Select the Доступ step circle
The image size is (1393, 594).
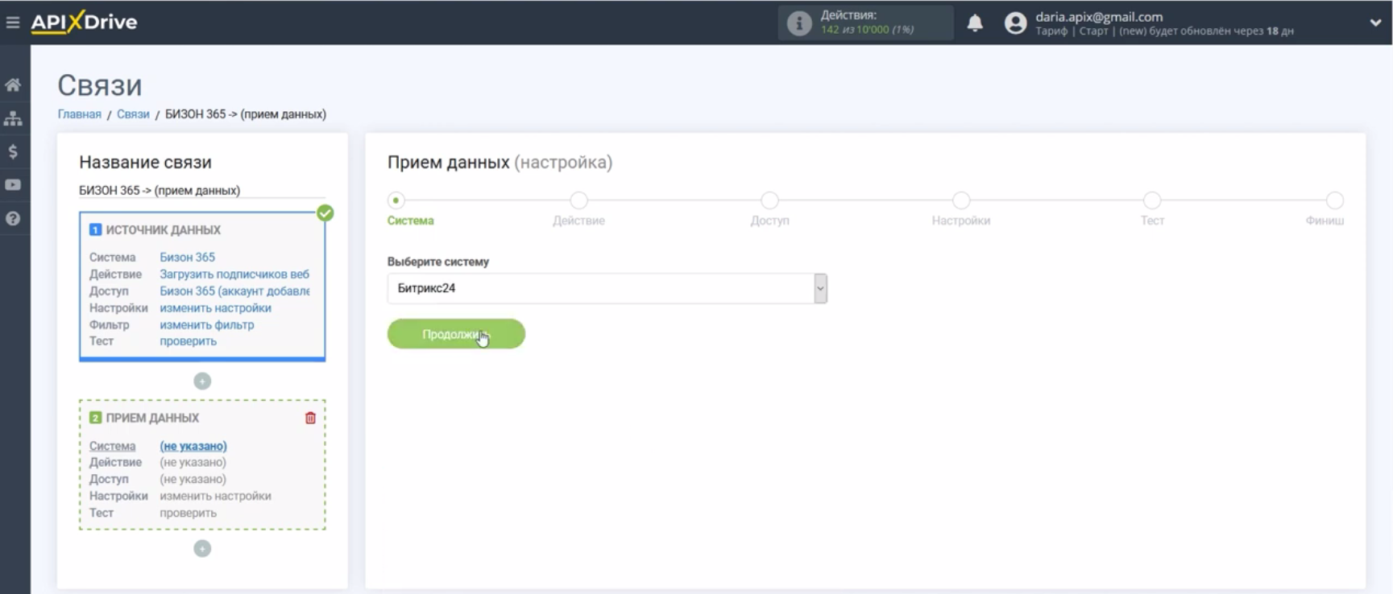[x=769, y=200]
